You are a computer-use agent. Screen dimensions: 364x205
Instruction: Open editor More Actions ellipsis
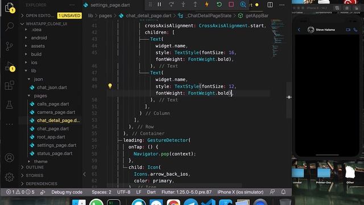[x=282, y=5]
